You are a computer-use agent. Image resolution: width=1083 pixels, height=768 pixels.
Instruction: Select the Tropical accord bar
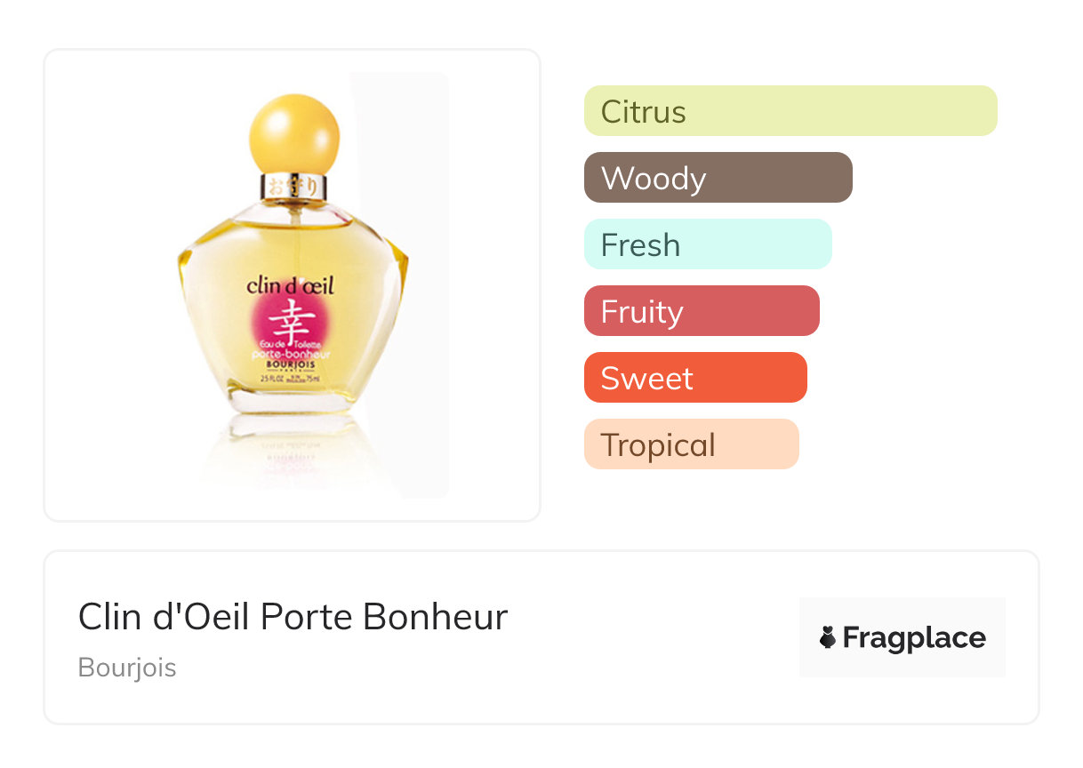691,444
